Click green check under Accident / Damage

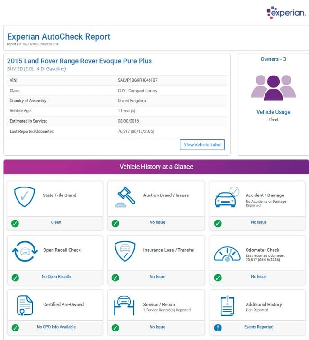click(x=218, y=223)
